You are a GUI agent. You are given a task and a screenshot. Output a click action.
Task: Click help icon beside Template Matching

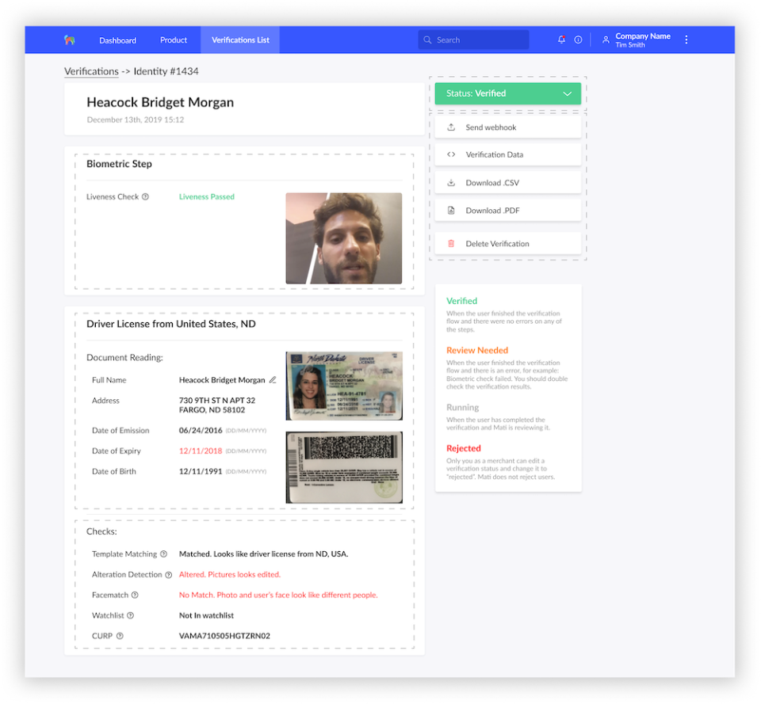click(x=163, y=554)
